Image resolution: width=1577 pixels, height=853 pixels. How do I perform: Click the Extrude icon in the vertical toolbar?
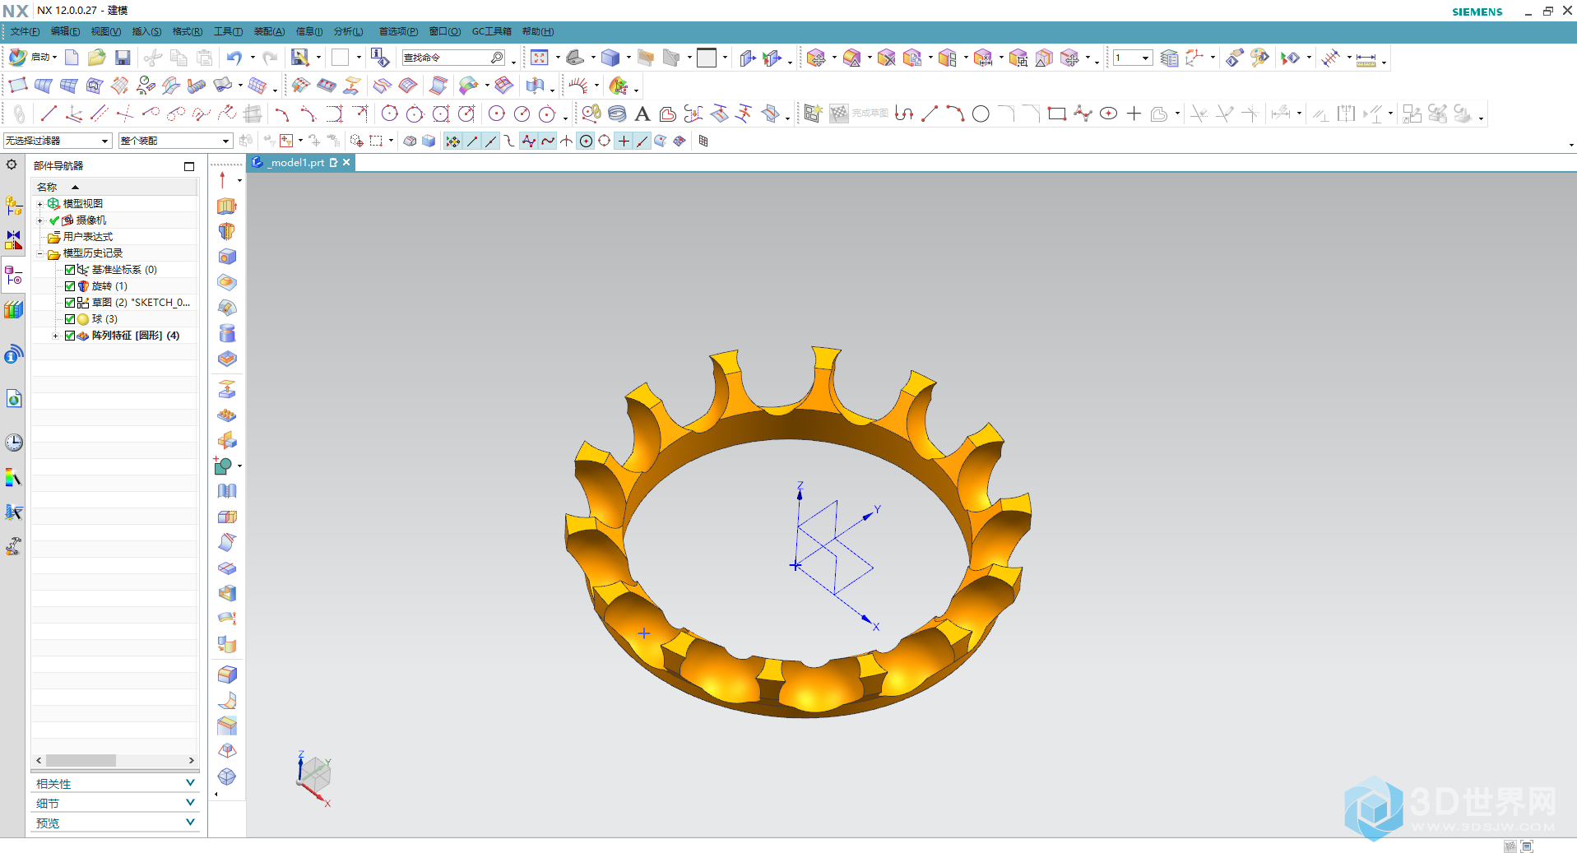coord(227,206)
